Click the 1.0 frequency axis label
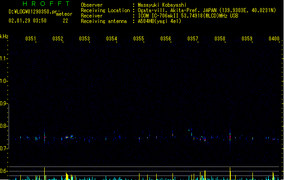The height and width of the screenshot is (180, 284). point(4,81)
